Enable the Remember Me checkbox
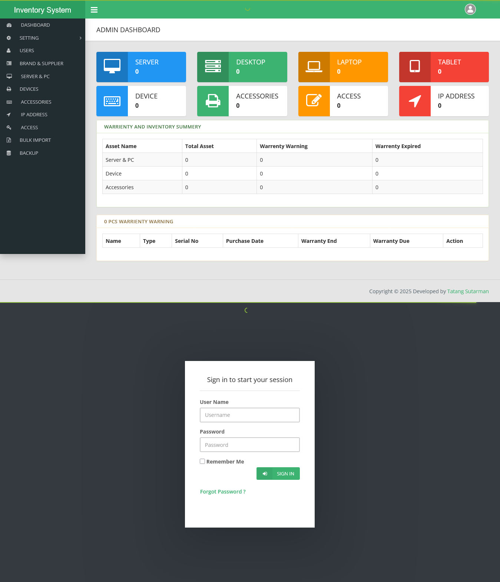 point(202,461)
